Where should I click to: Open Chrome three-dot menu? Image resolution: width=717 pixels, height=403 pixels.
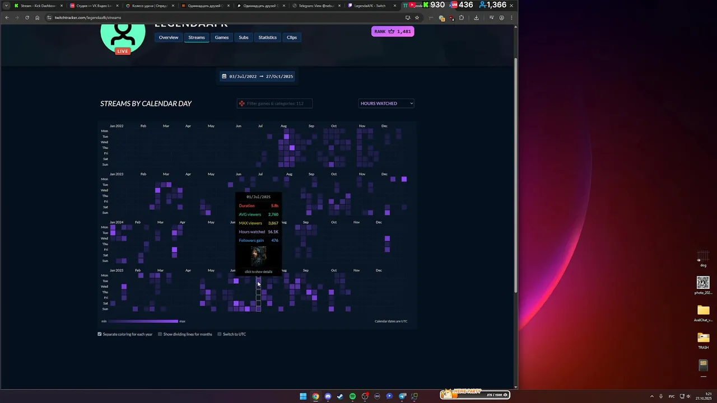(511, 17)
